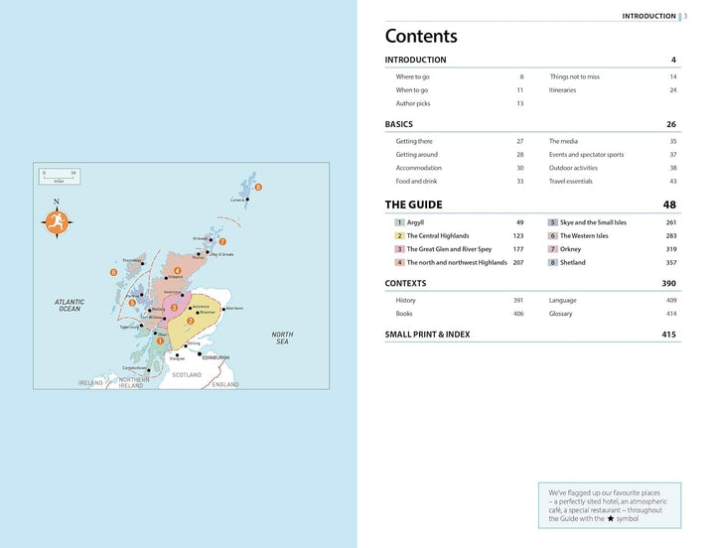Select the pink number 3 swatch beside Great Glen
The image size is (715, 548).
tap(399, 249)
